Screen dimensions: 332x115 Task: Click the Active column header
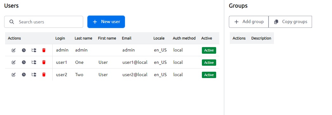pyautogui.click(x=207, y=38)
